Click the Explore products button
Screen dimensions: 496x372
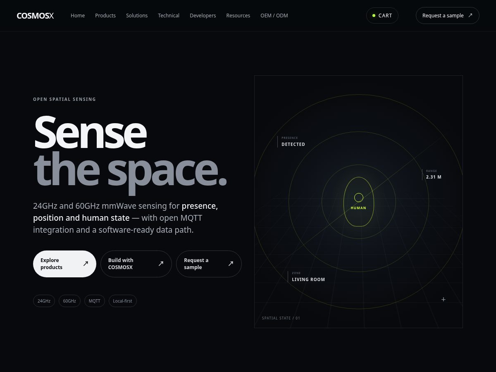coord(64,264)
